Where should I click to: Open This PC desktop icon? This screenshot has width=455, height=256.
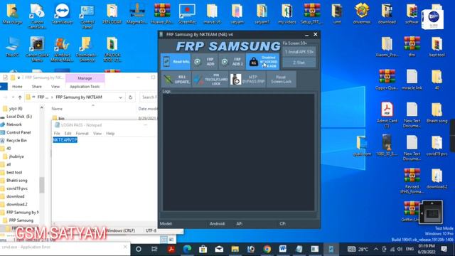tap(12, 46)
